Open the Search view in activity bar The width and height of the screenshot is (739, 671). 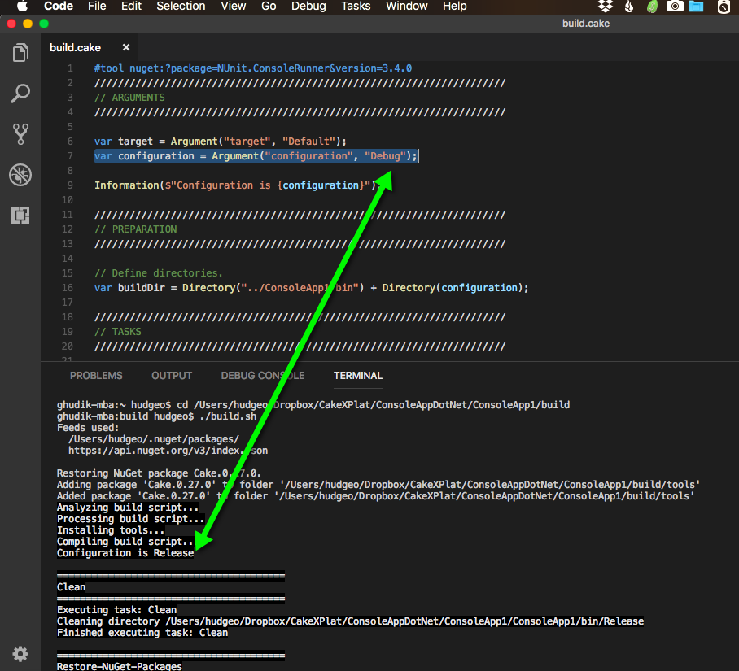(x=20, y=94)
